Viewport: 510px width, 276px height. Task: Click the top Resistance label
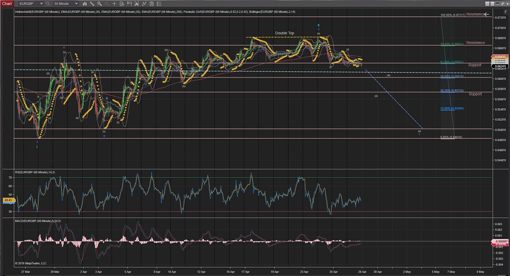475,14
